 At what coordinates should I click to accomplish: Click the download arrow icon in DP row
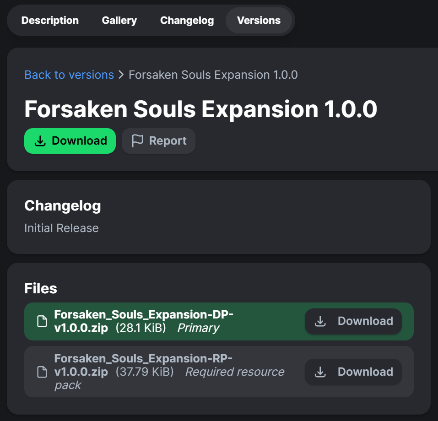tap(320, 321)
